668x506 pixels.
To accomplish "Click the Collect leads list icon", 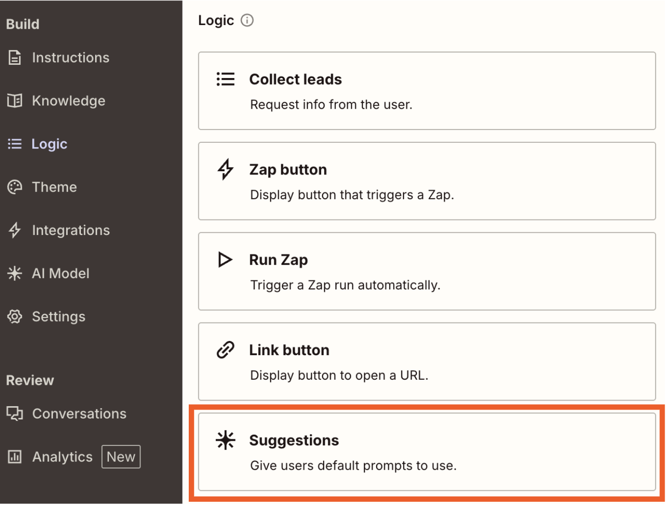I will pyautogui.click(x=226, y=79).
